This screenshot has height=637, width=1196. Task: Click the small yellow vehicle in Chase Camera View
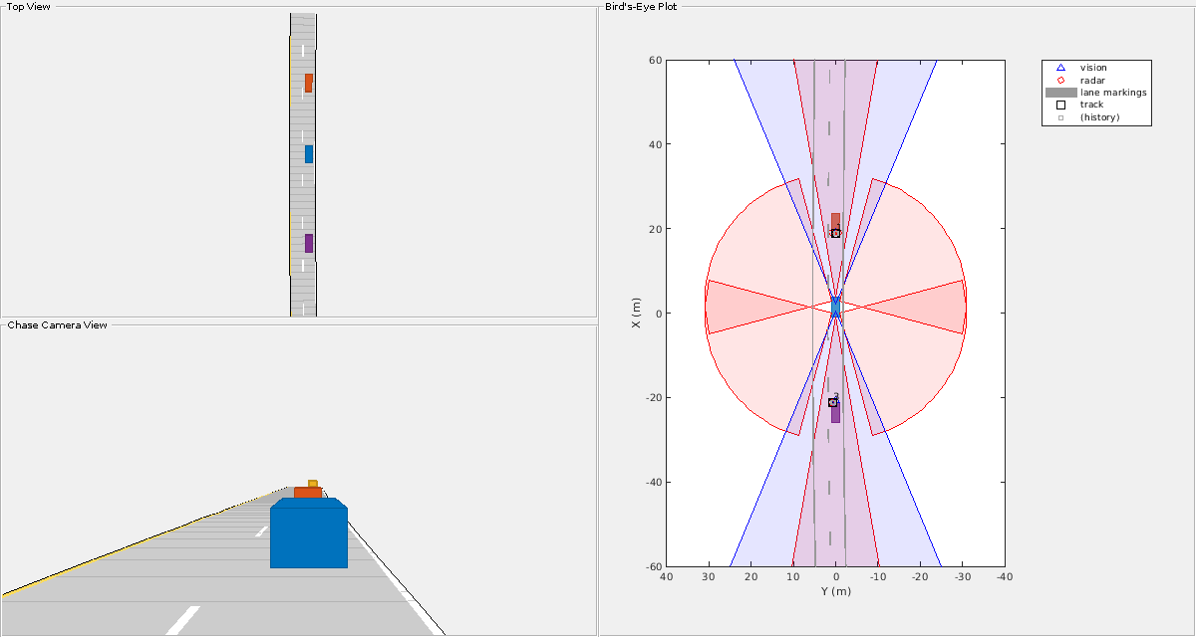pos(313,484)
